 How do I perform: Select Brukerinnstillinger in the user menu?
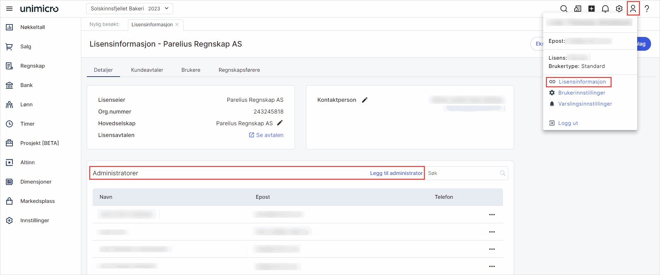582,93
